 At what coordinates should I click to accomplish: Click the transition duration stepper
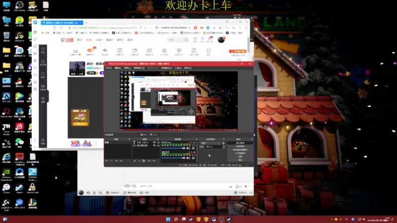(224, 147)
